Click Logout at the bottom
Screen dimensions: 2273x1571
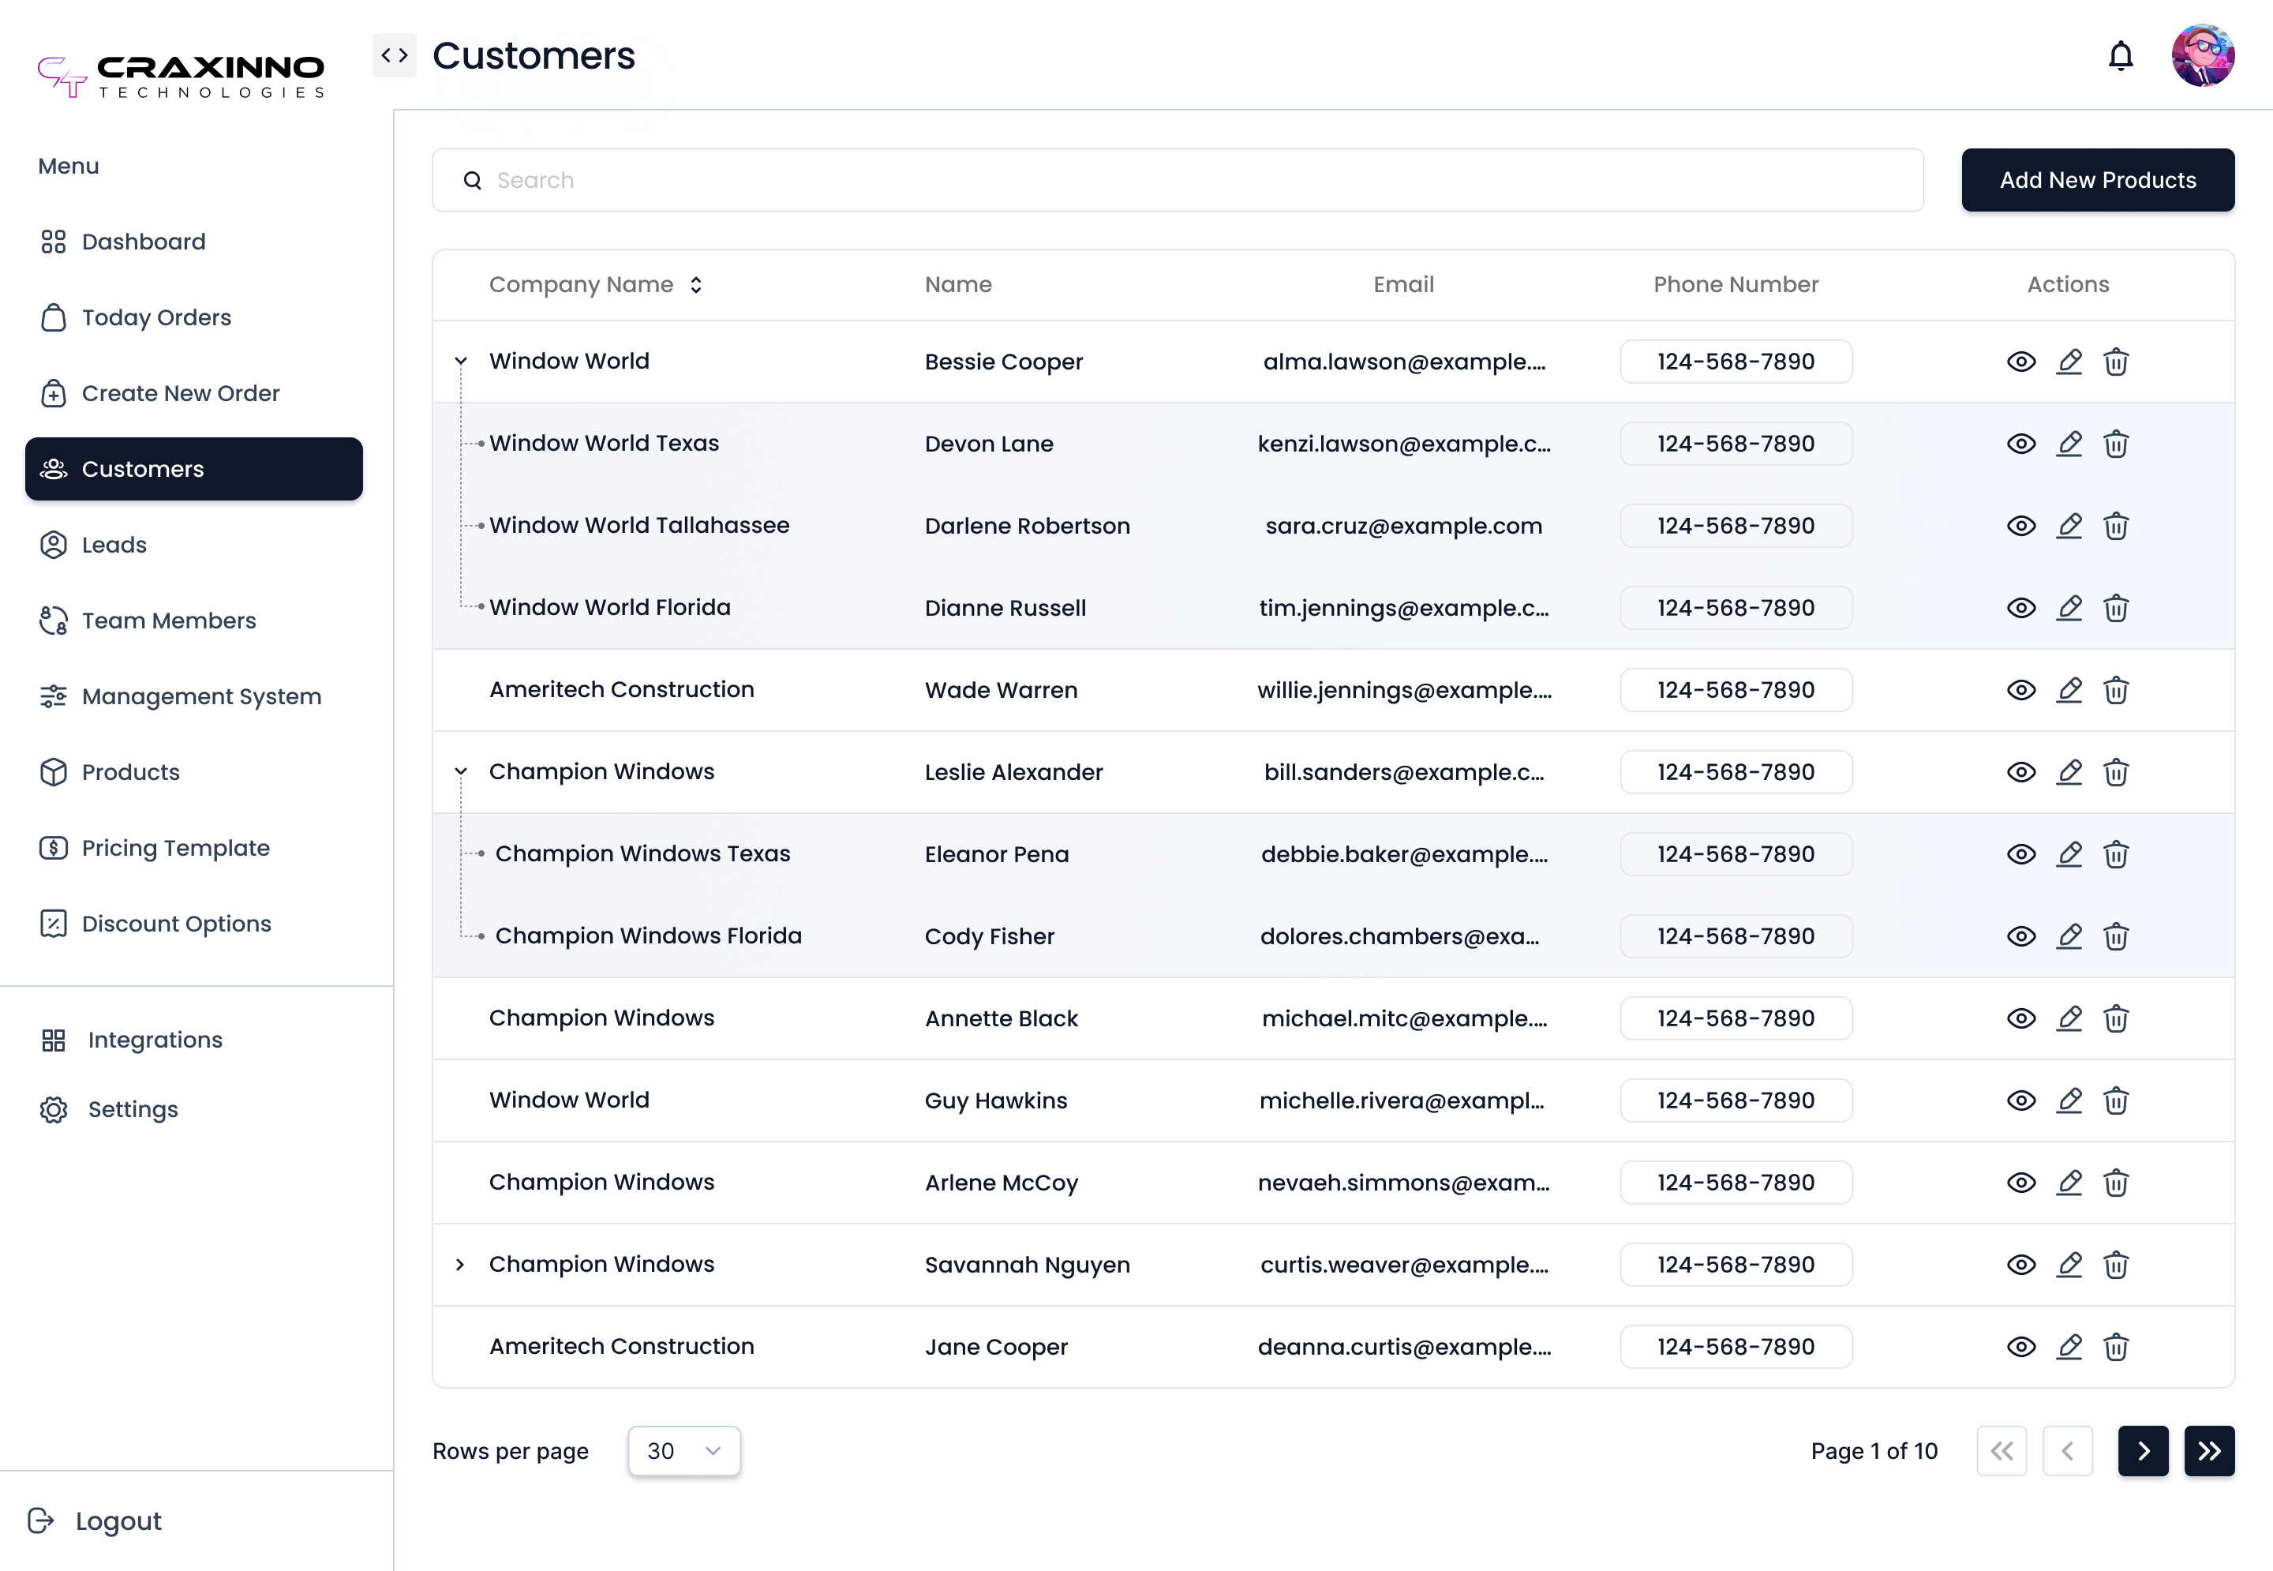point(117,1520)
